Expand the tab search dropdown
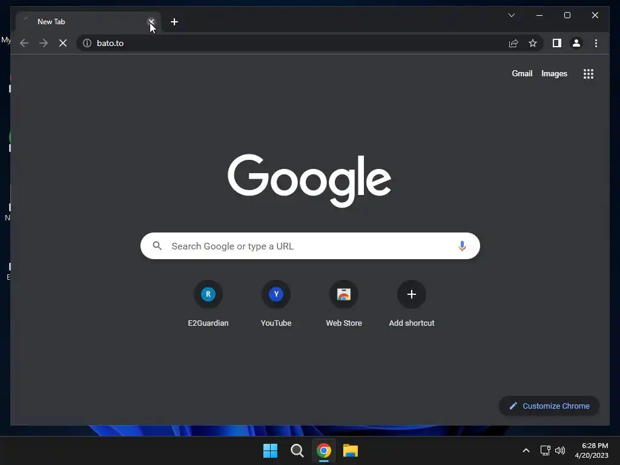The width and height of the screenshot is (620, 465). [511, 15]
